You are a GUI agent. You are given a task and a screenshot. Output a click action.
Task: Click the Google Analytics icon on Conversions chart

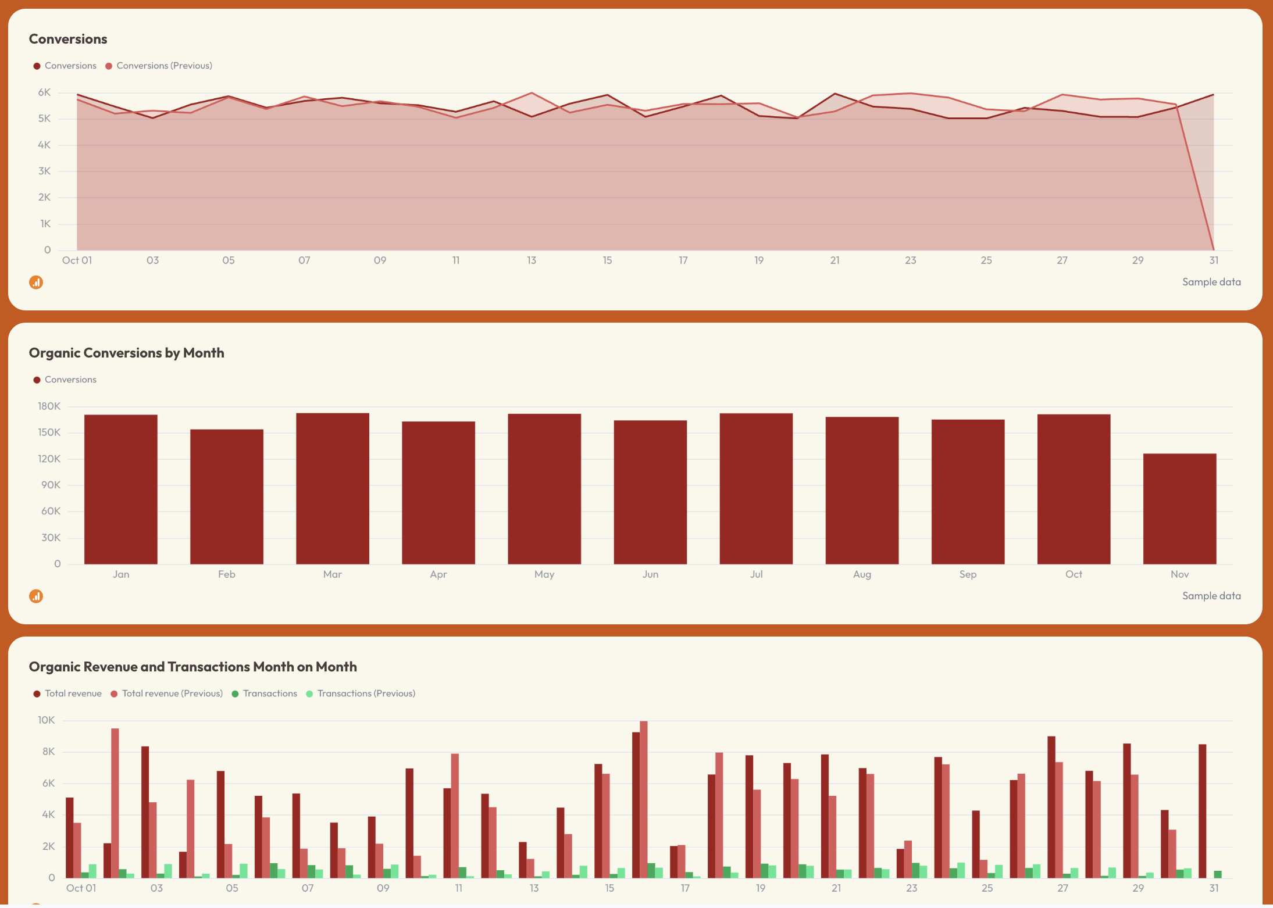pyautogui.click(x=36, y=282)
